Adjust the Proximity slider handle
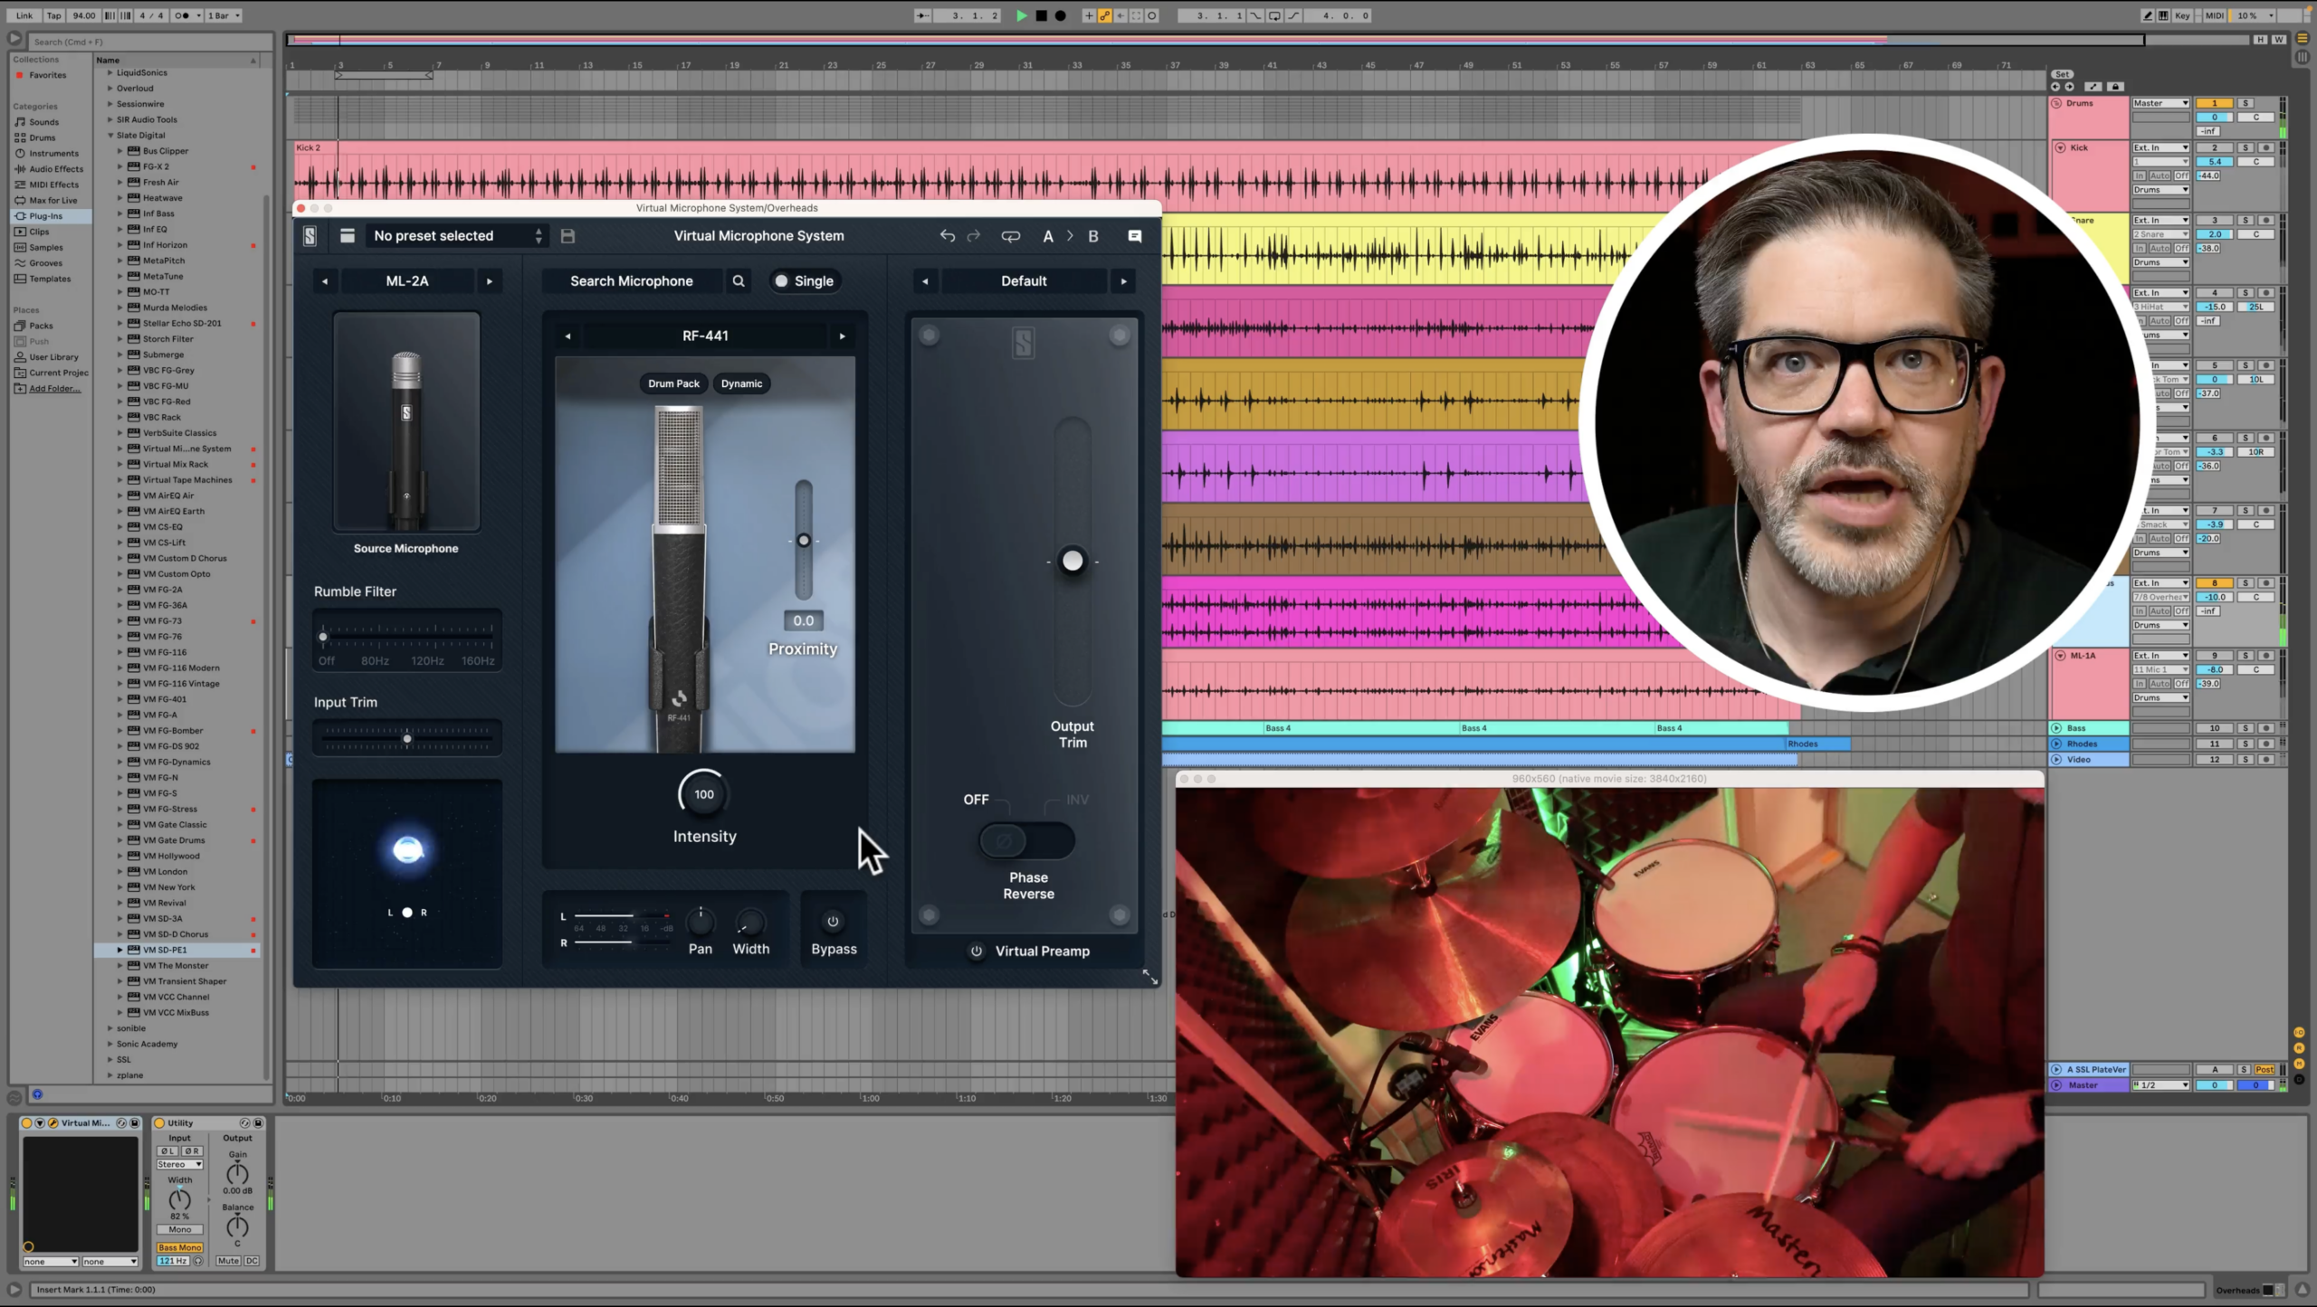The width and height of the screenshot is (2317, 1307). coord(804,540)
